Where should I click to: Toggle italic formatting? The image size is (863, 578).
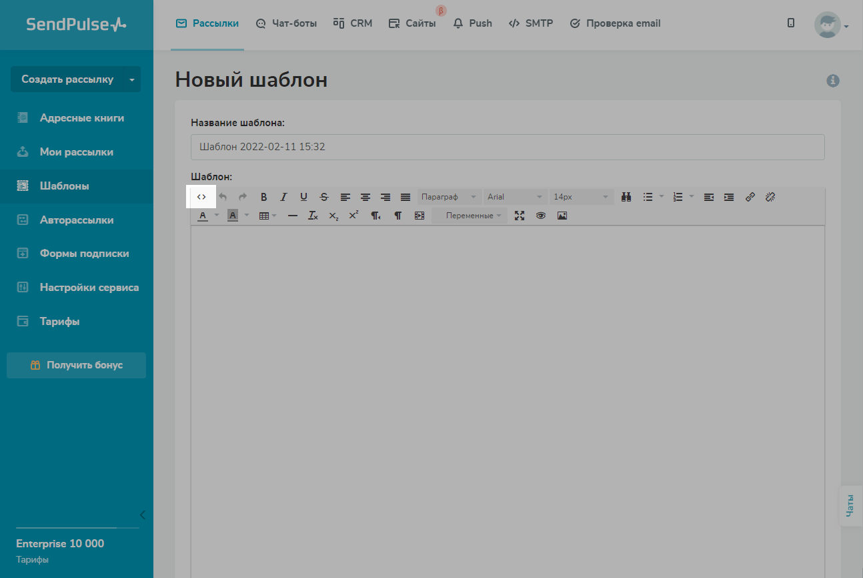(283, 197)
